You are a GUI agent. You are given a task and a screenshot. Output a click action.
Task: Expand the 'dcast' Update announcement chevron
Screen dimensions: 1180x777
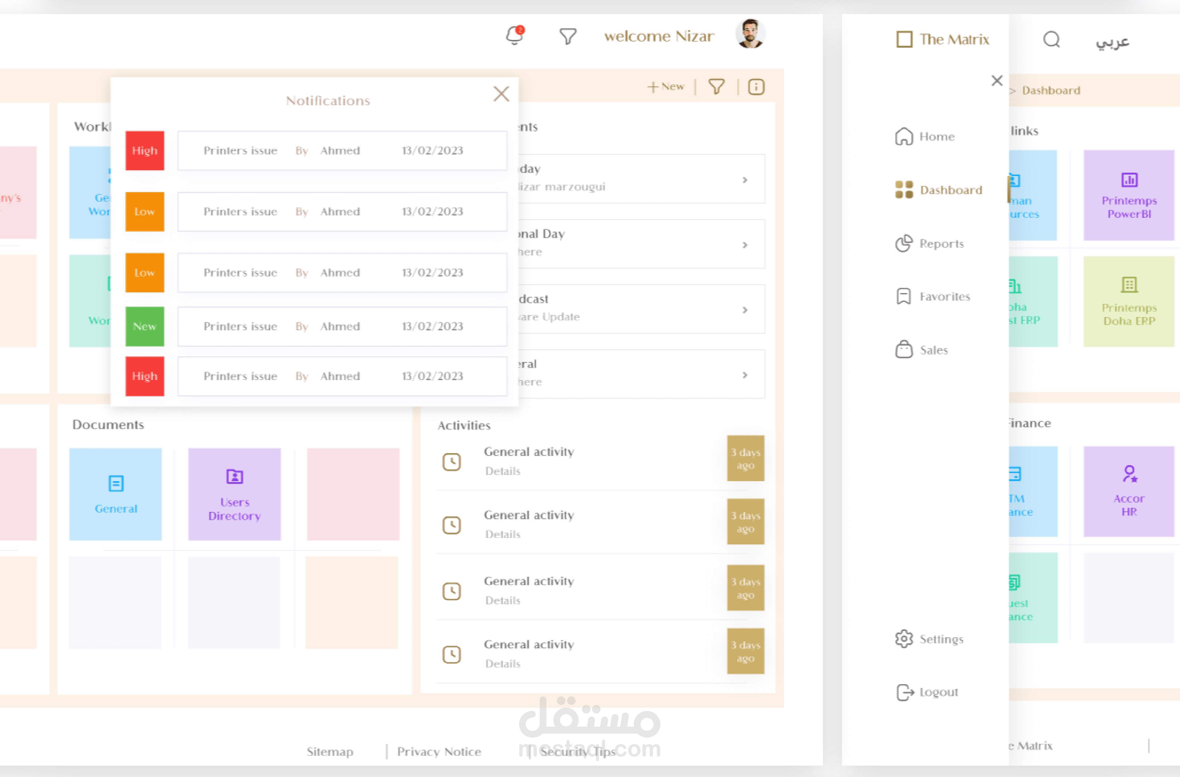(745, 310)
